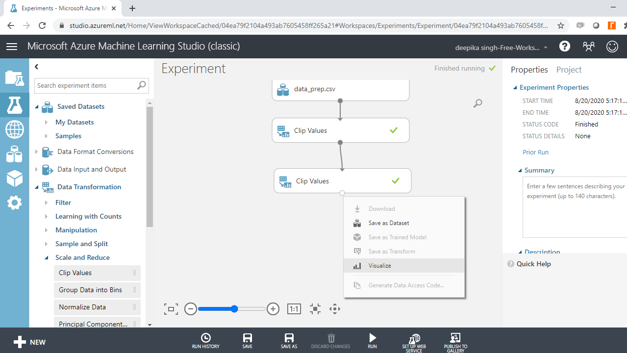Viewport: 627px width, 353px height.
Task: Open the hamburger navigation menu
Action: (x=12, y=47)
